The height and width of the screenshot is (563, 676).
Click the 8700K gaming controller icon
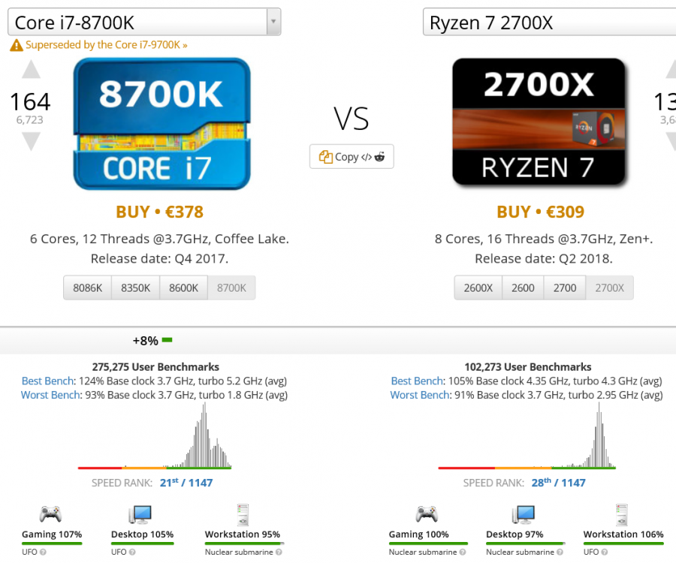tap(50, 514)
